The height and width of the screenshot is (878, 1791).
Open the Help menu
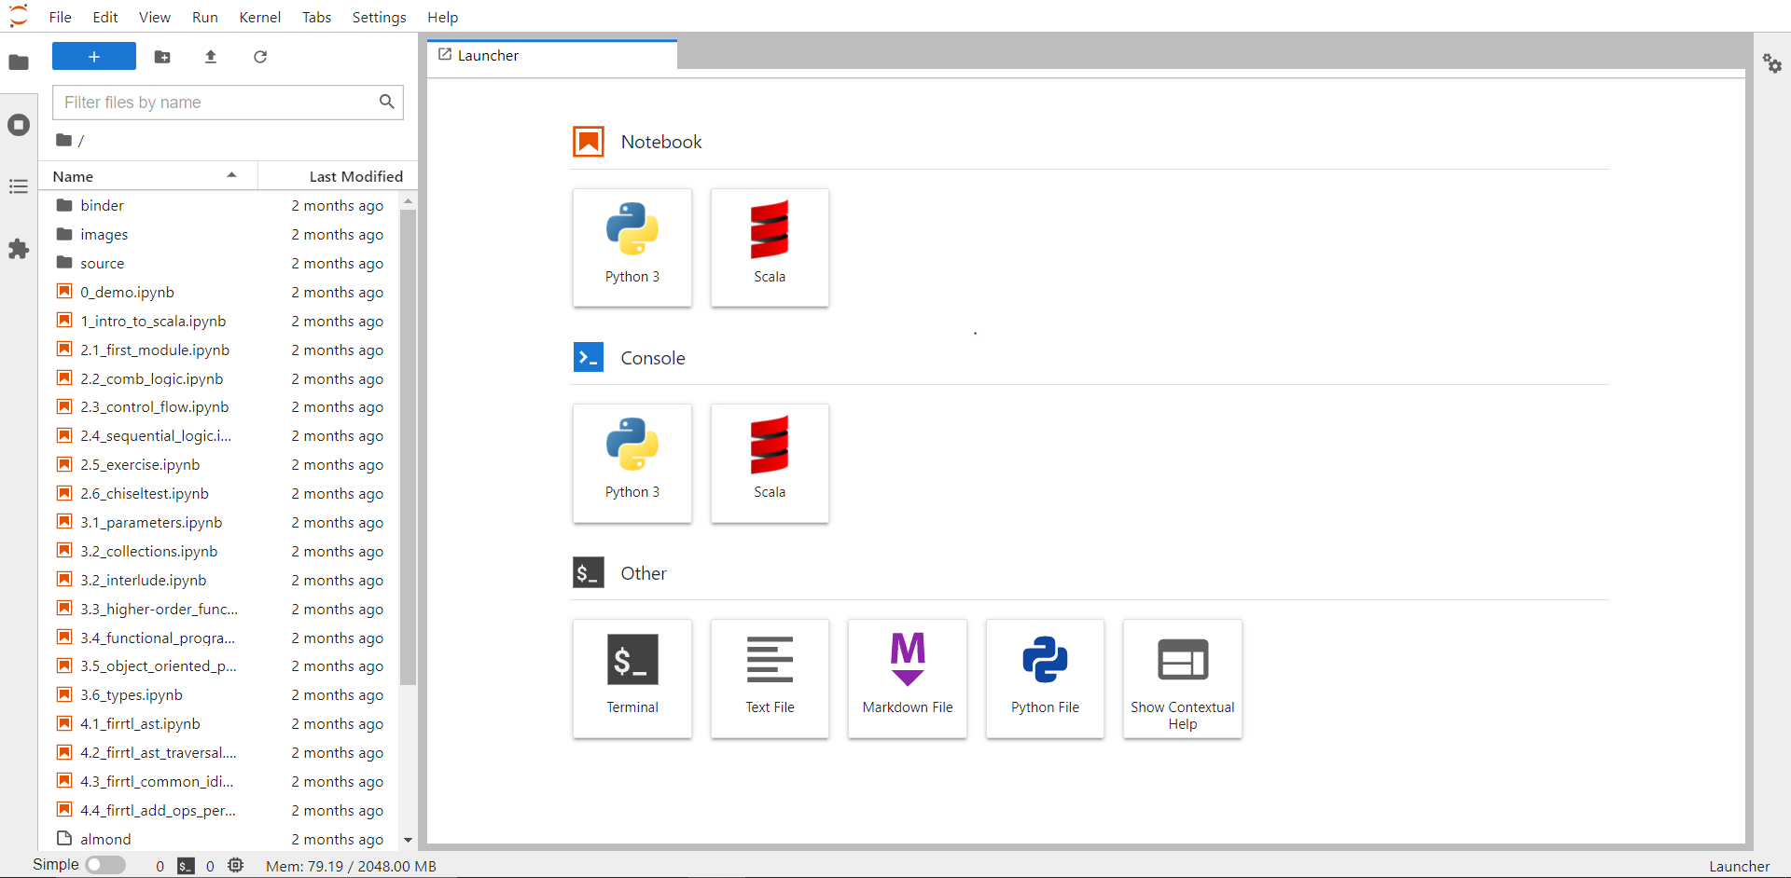point(443,17)
